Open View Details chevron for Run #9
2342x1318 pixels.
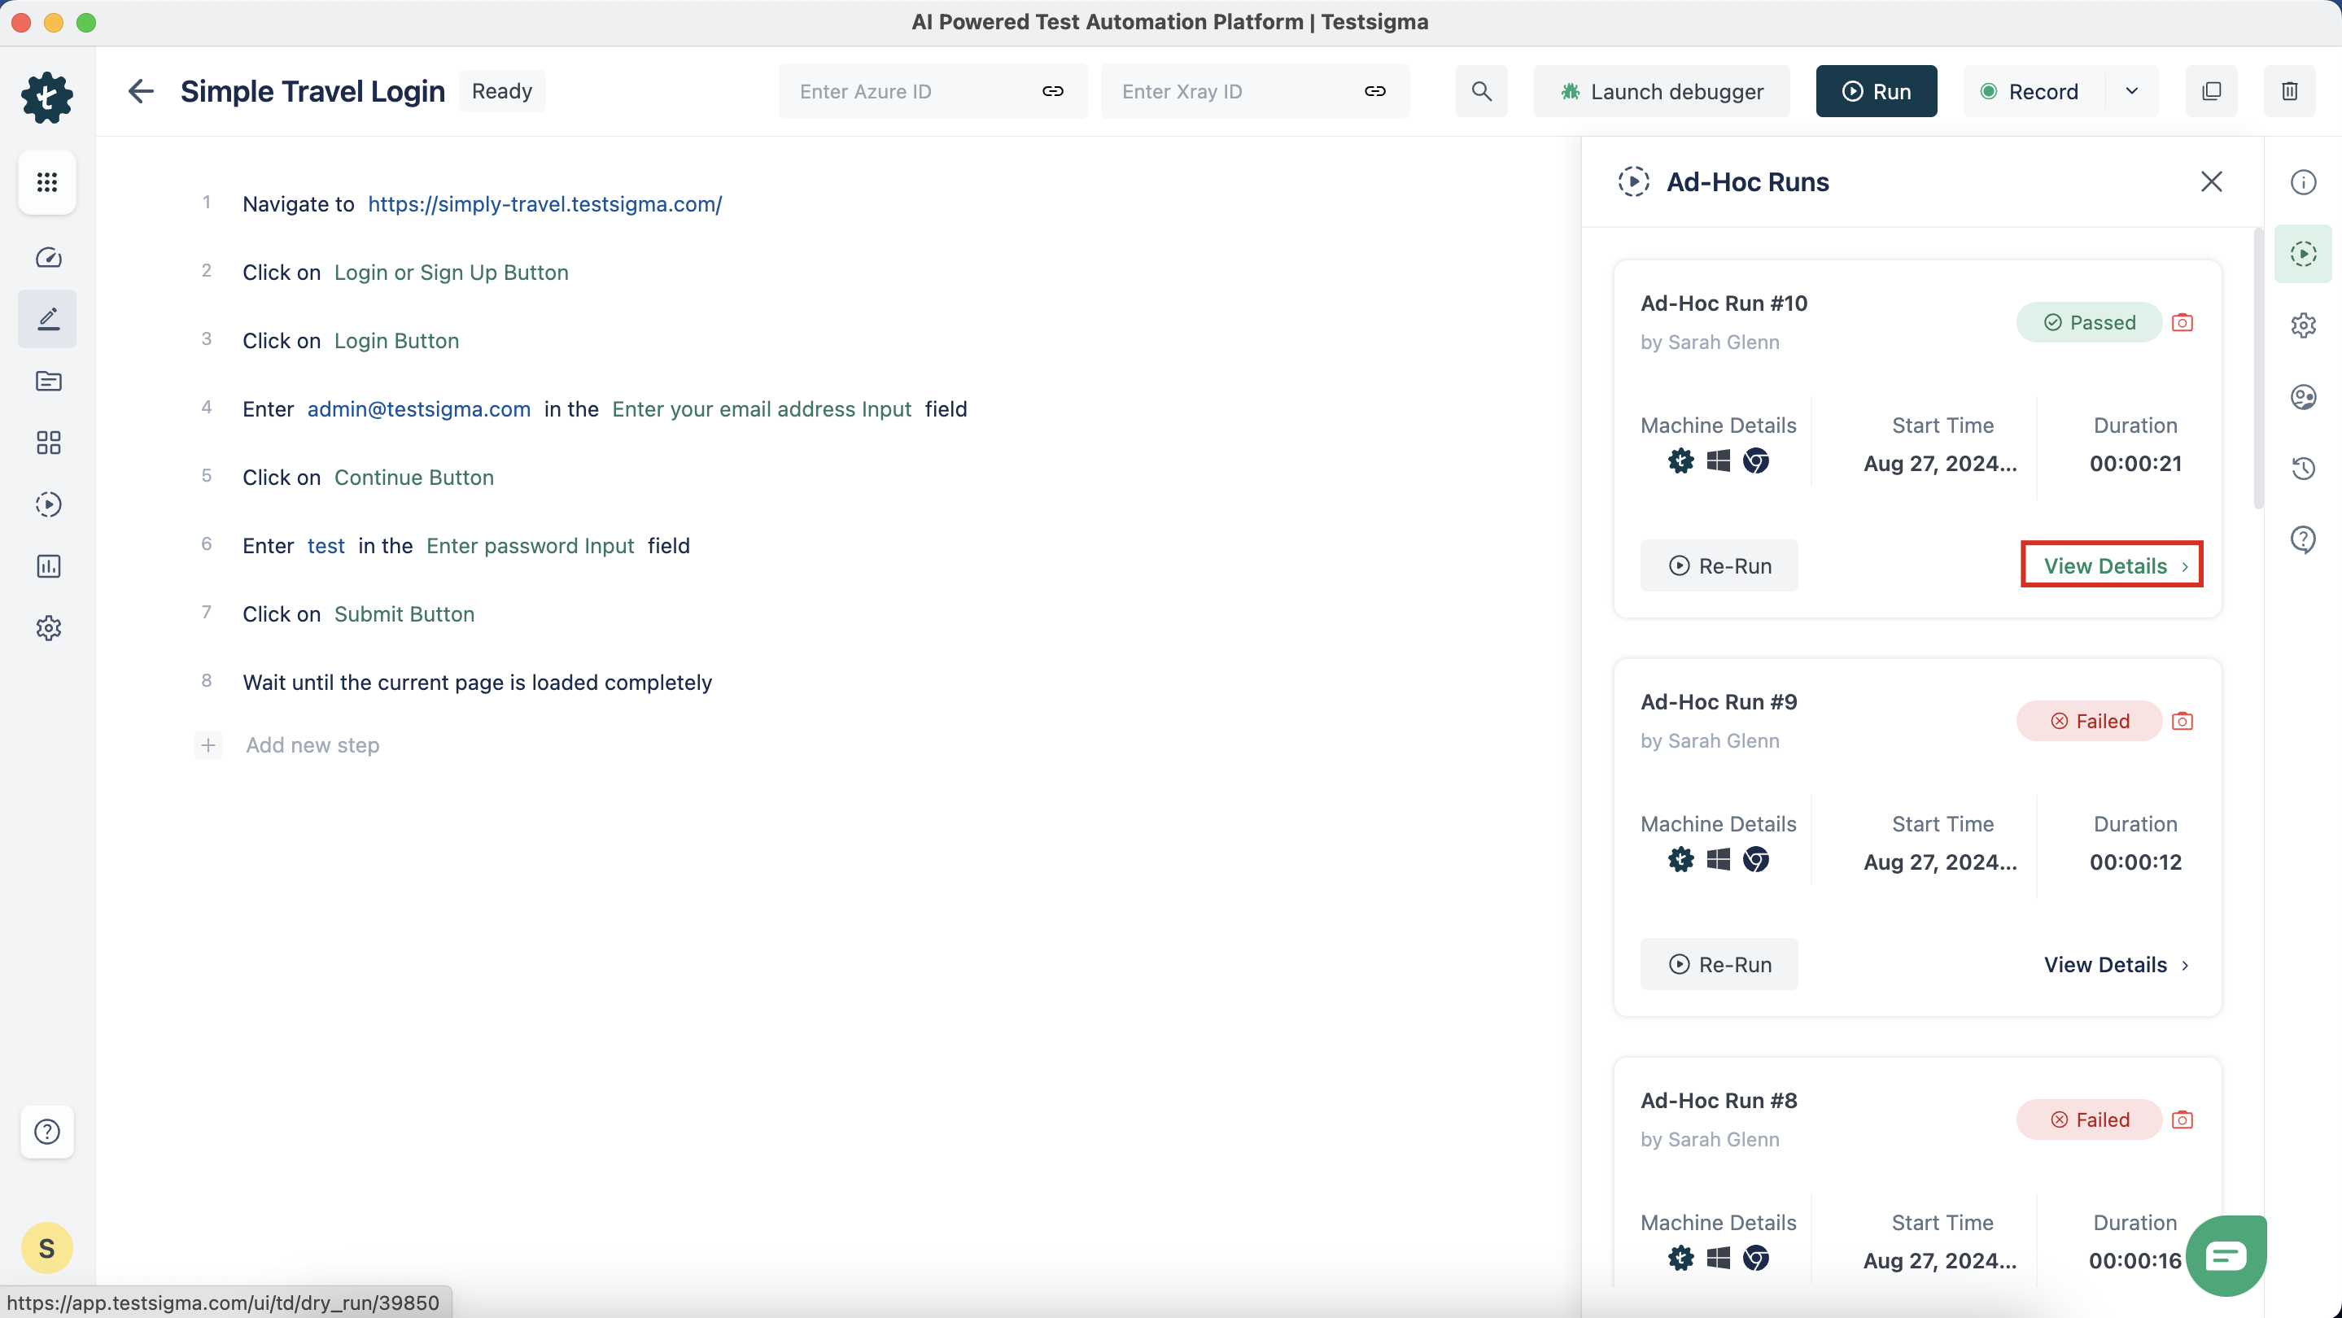tap(2184, 964)
